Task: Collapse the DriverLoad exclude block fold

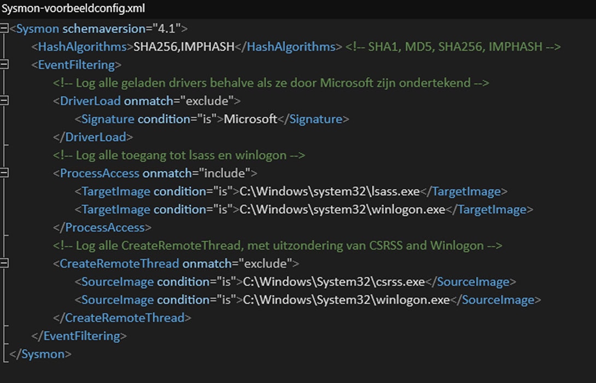Action: tap(4, 101)
